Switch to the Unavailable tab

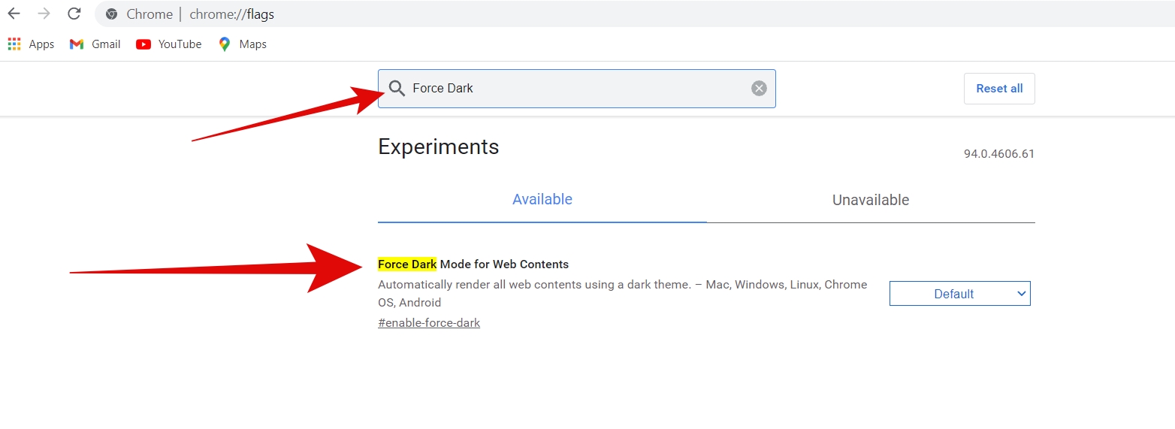coord(871,201)
